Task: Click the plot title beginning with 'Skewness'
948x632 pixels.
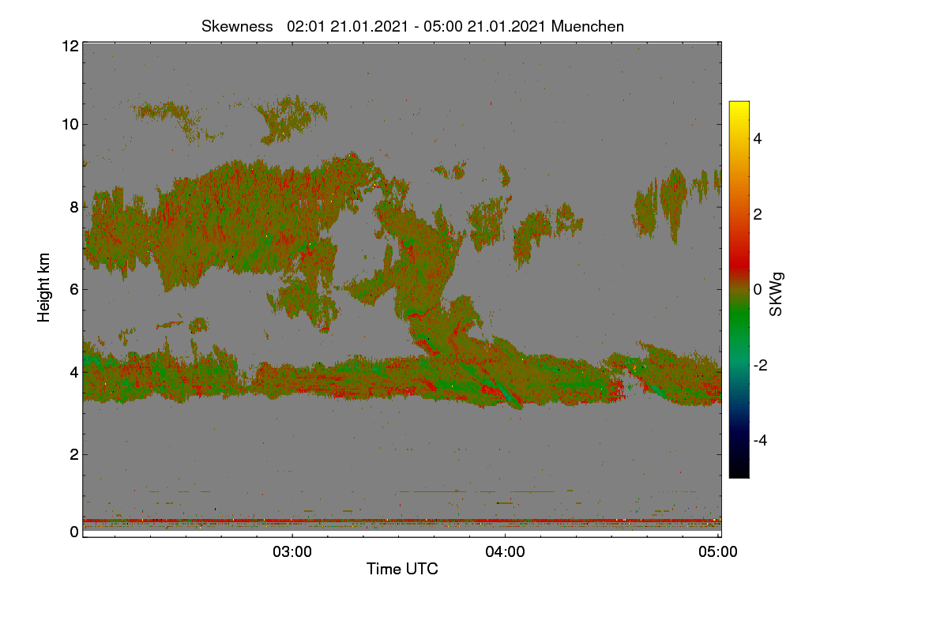Action: 412,26
